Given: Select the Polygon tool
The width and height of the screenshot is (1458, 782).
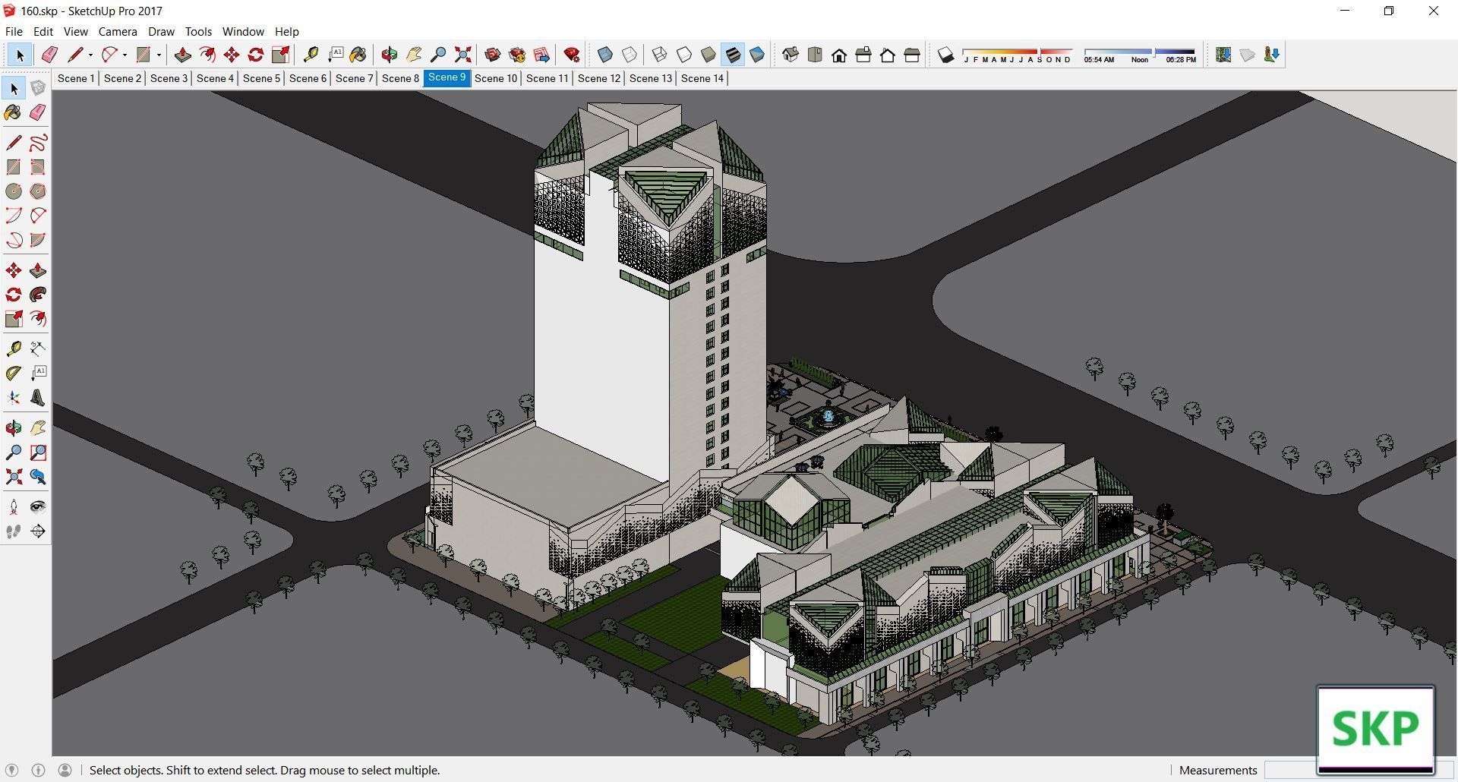Looking at the screenshot, I should tap(38, 191).
